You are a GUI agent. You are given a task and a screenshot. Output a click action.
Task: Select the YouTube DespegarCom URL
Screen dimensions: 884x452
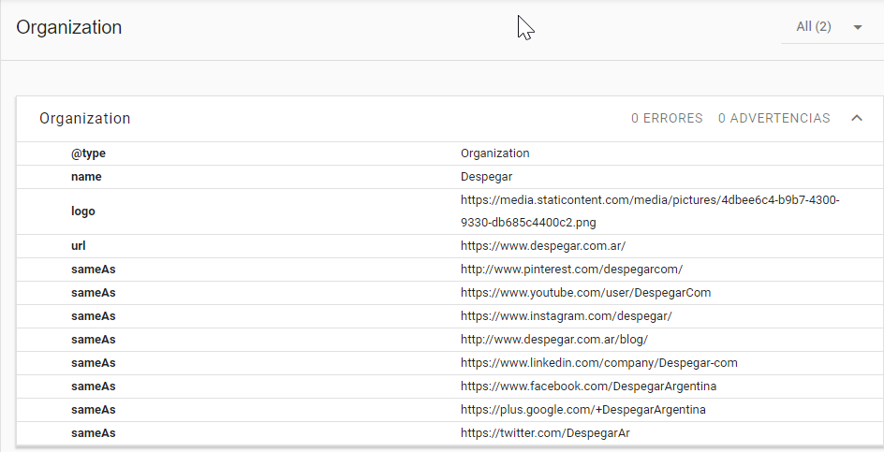point(586,293)
